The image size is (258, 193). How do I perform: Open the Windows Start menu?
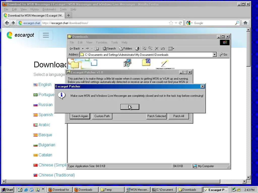click(x=7, y=190)
